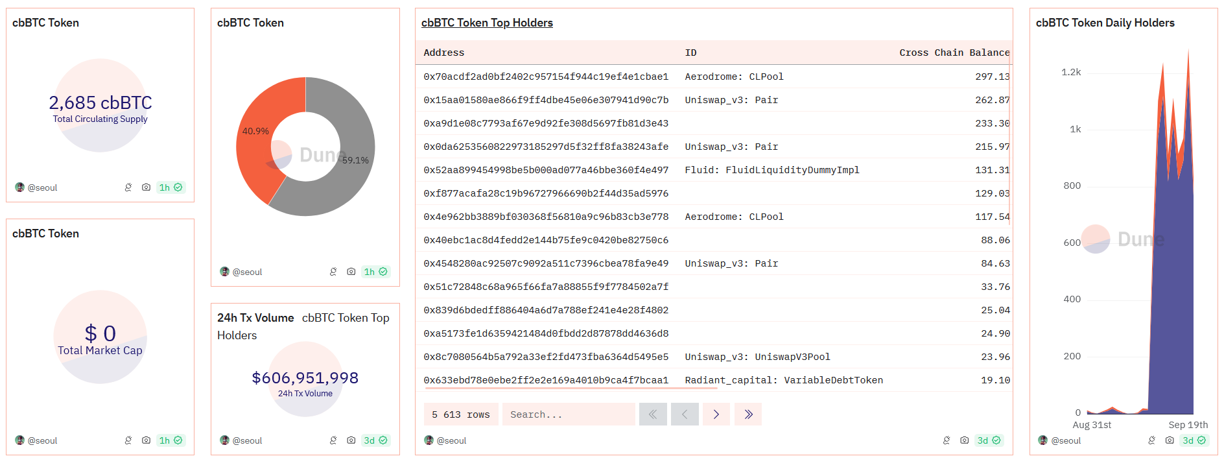Click the 3d refresh badge on 24h Tx Volume card
This screenshot has width=1224, height=467.
click(x=376, y=440)
